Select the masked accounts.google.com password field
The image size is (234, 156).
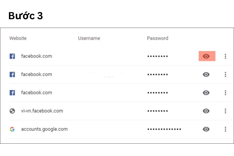(164, 129)
